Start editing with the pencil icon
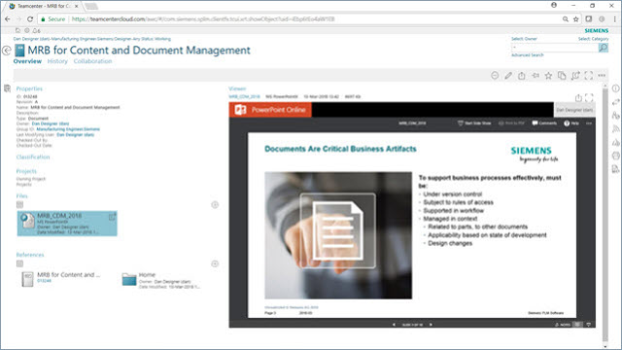 coord(508,76)
